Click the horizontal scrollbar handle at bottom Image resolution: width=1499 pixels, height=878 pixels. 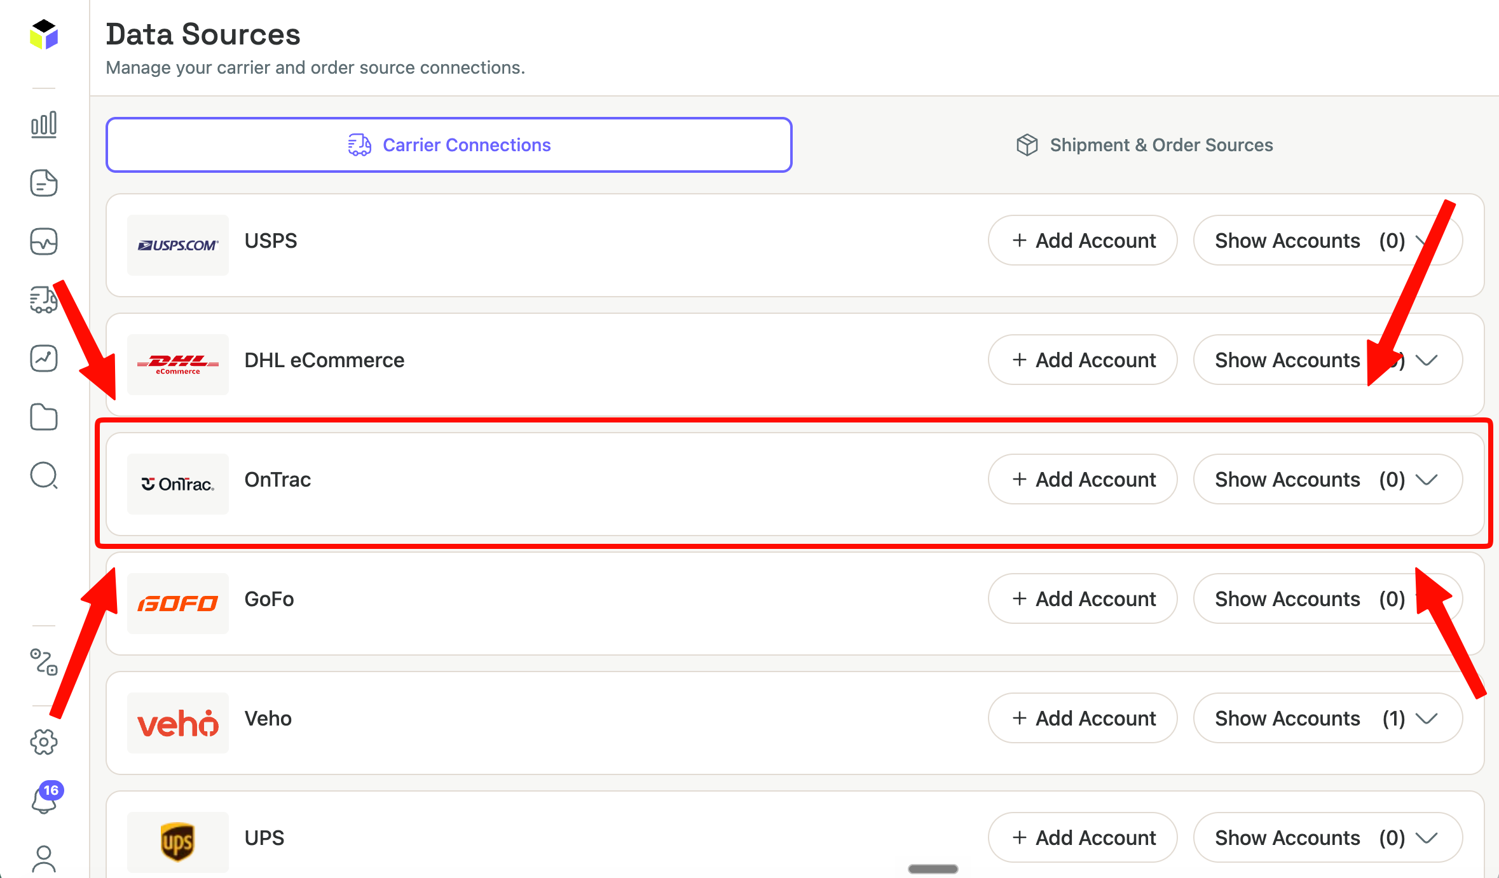(x=933, y=868)
